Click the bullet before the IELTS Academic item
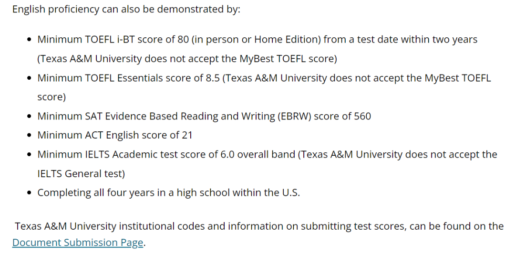515x267 pixels. tap(30, 155)
